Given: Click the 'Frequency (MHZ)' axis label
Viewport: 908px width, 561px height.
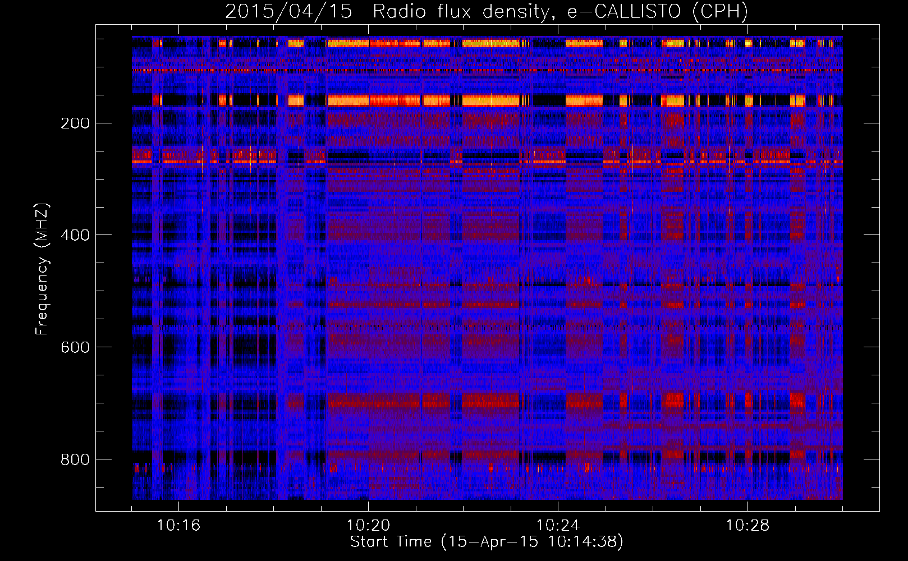Looking at the screenshot, I should [x=42, y=269].
